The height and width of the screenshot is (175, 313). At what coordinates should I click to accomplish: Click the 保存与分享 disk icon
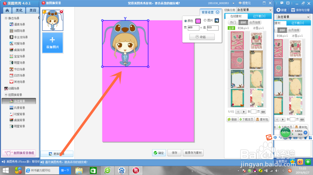point(293,10)
